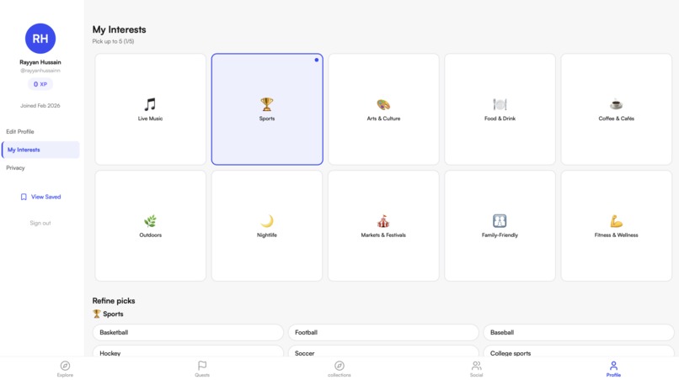679x380 pixels.
Task: Select the Football refine chip
Action: 383,332
